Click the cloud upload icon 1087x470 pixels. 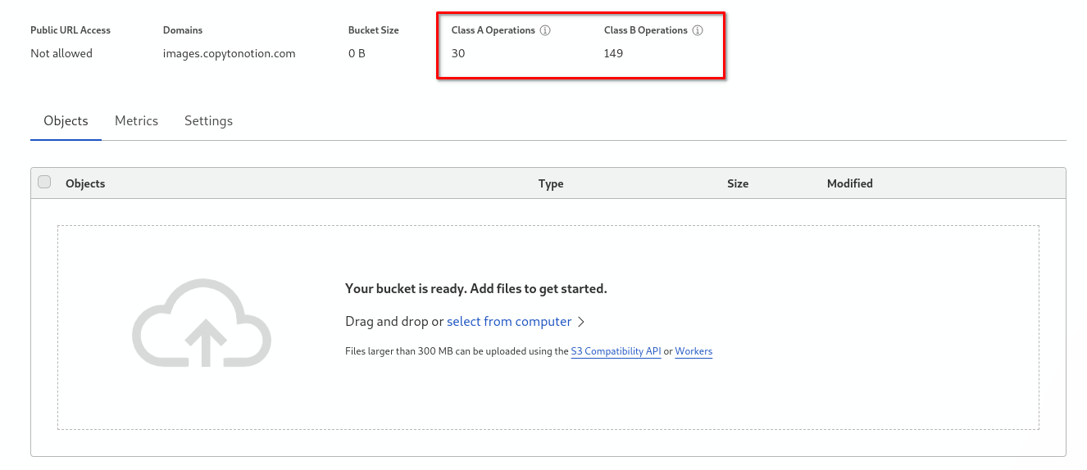point(202,323)
